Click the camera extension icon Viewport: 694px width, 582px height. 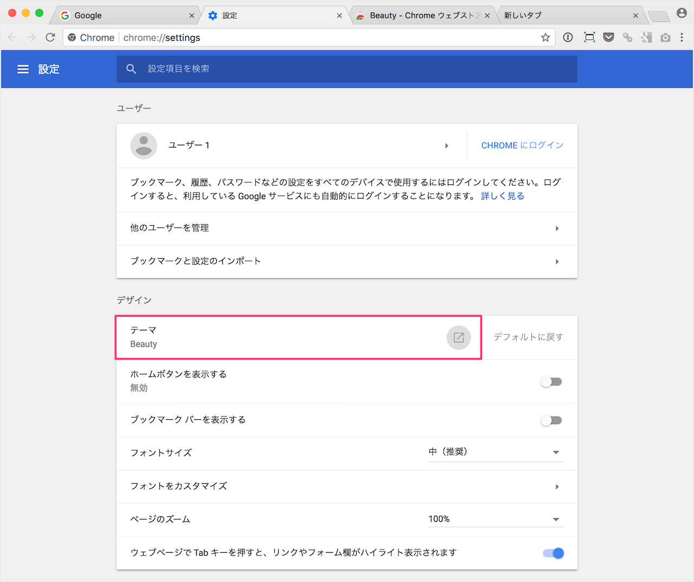665,37
